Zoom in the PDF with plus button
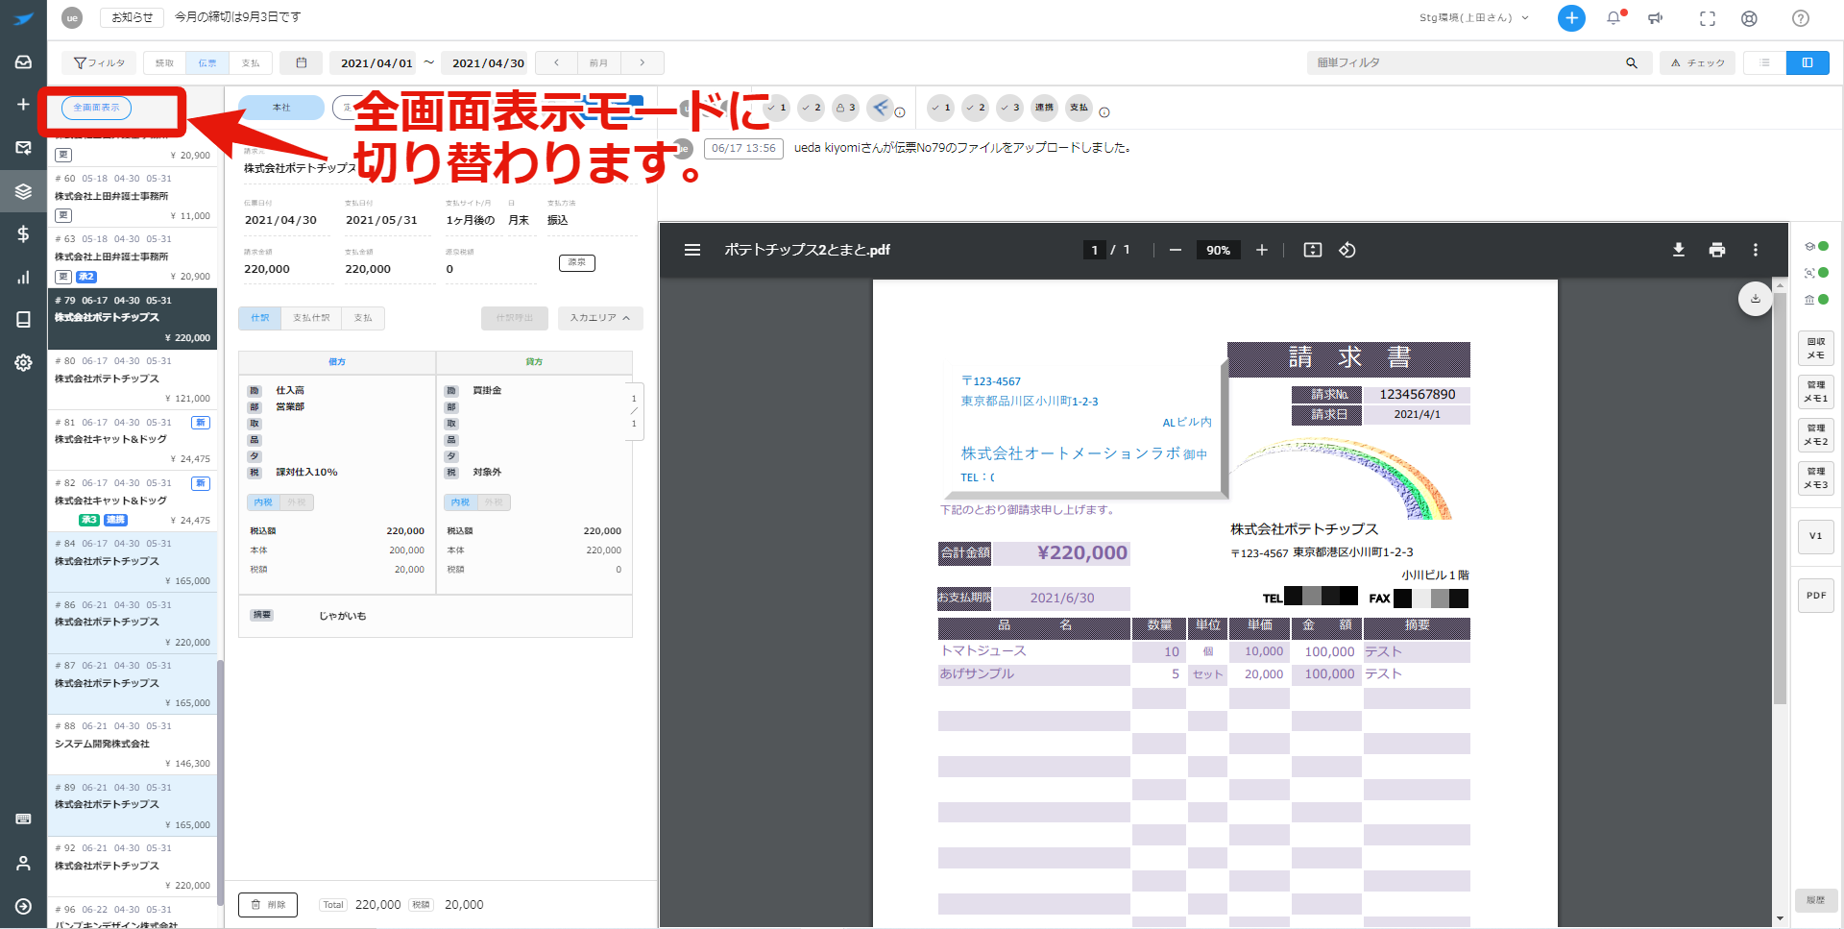Screen dimensions: 1844x929 click(x=1262, y=250)
